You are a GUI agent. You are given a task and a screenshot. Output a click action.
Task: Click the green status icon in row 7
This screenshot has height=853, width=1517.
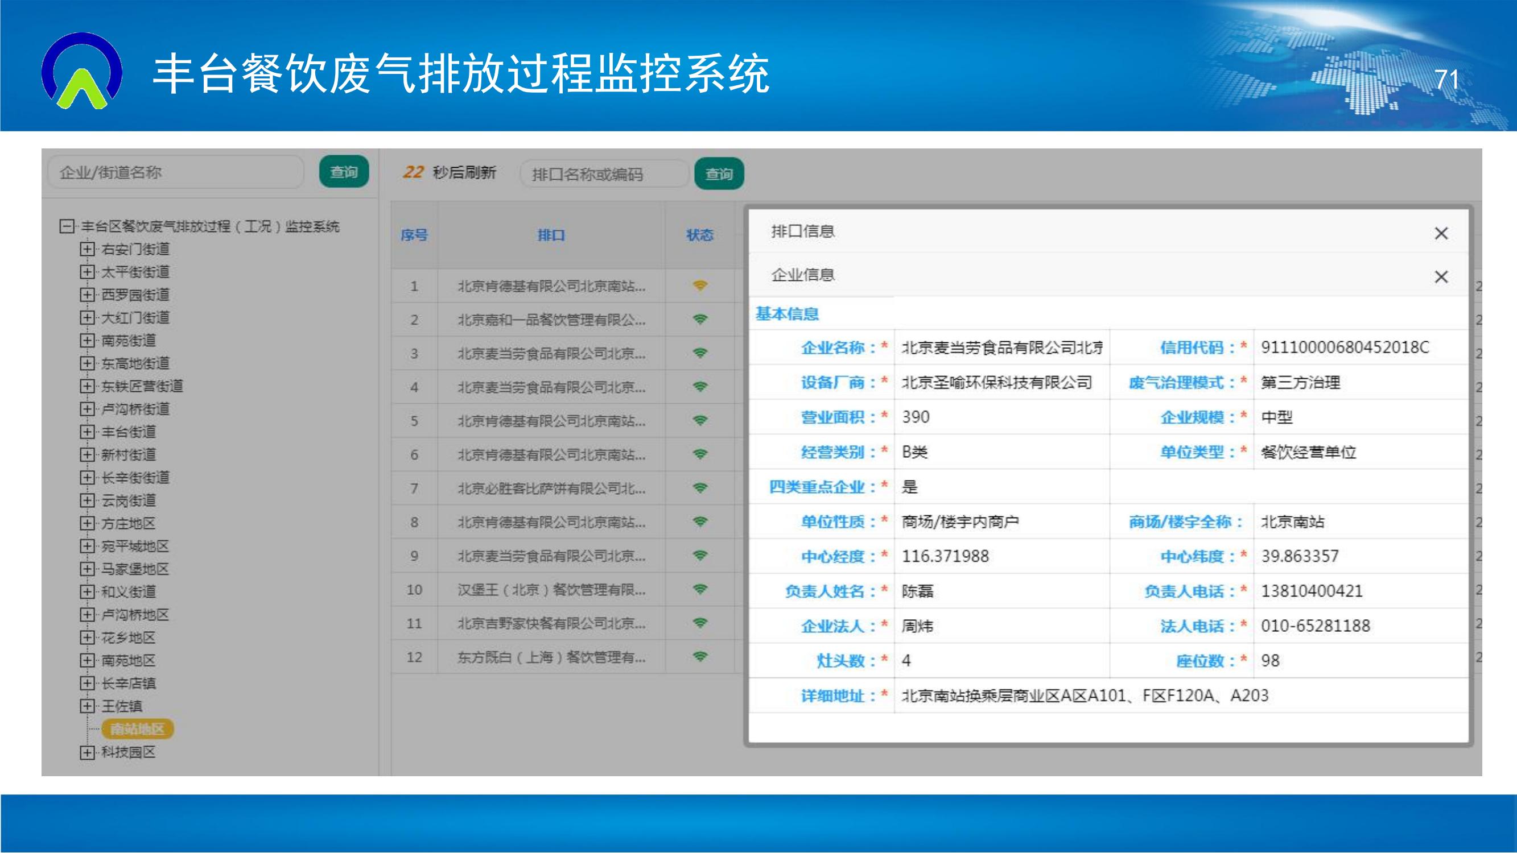(700, 488)
